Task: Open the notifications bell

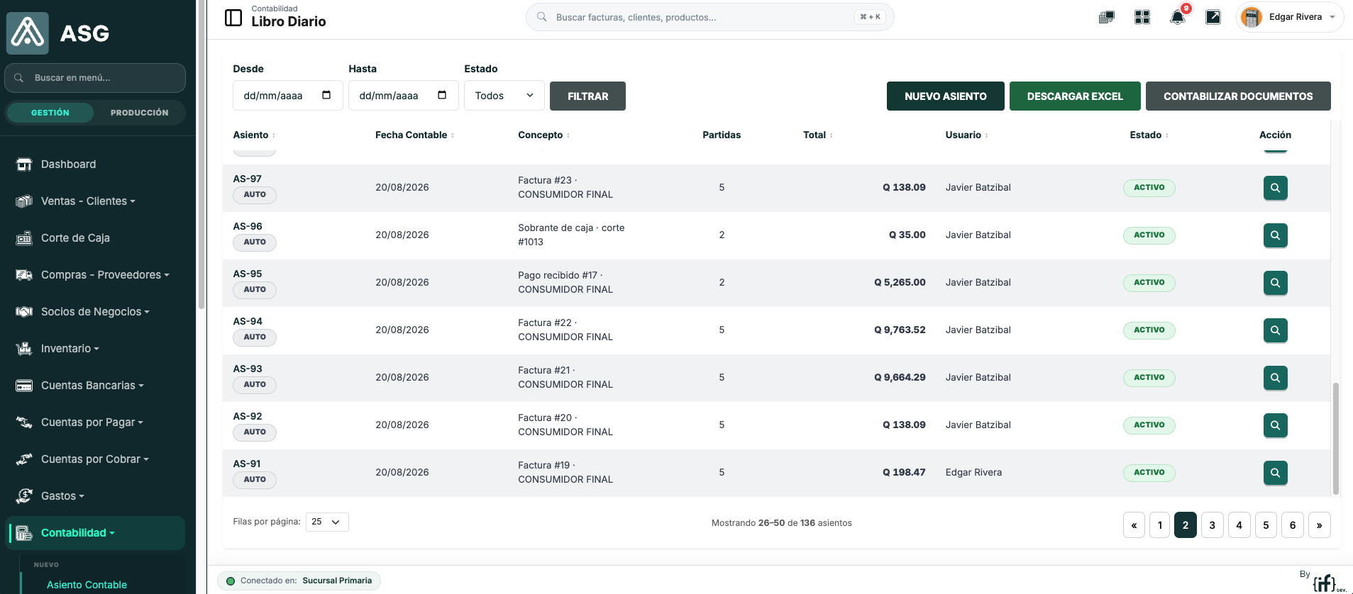Action: click(x=1177, y=17)
